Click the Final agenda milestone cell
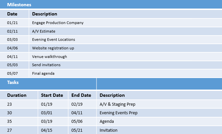This screenshot has height=134, width=222. coord(43,73)
